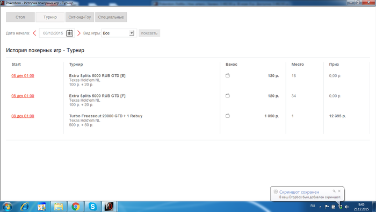376x212 pixels.
Task: Expand the Вид игры dropdown
Action: click(x=132, y=33)
